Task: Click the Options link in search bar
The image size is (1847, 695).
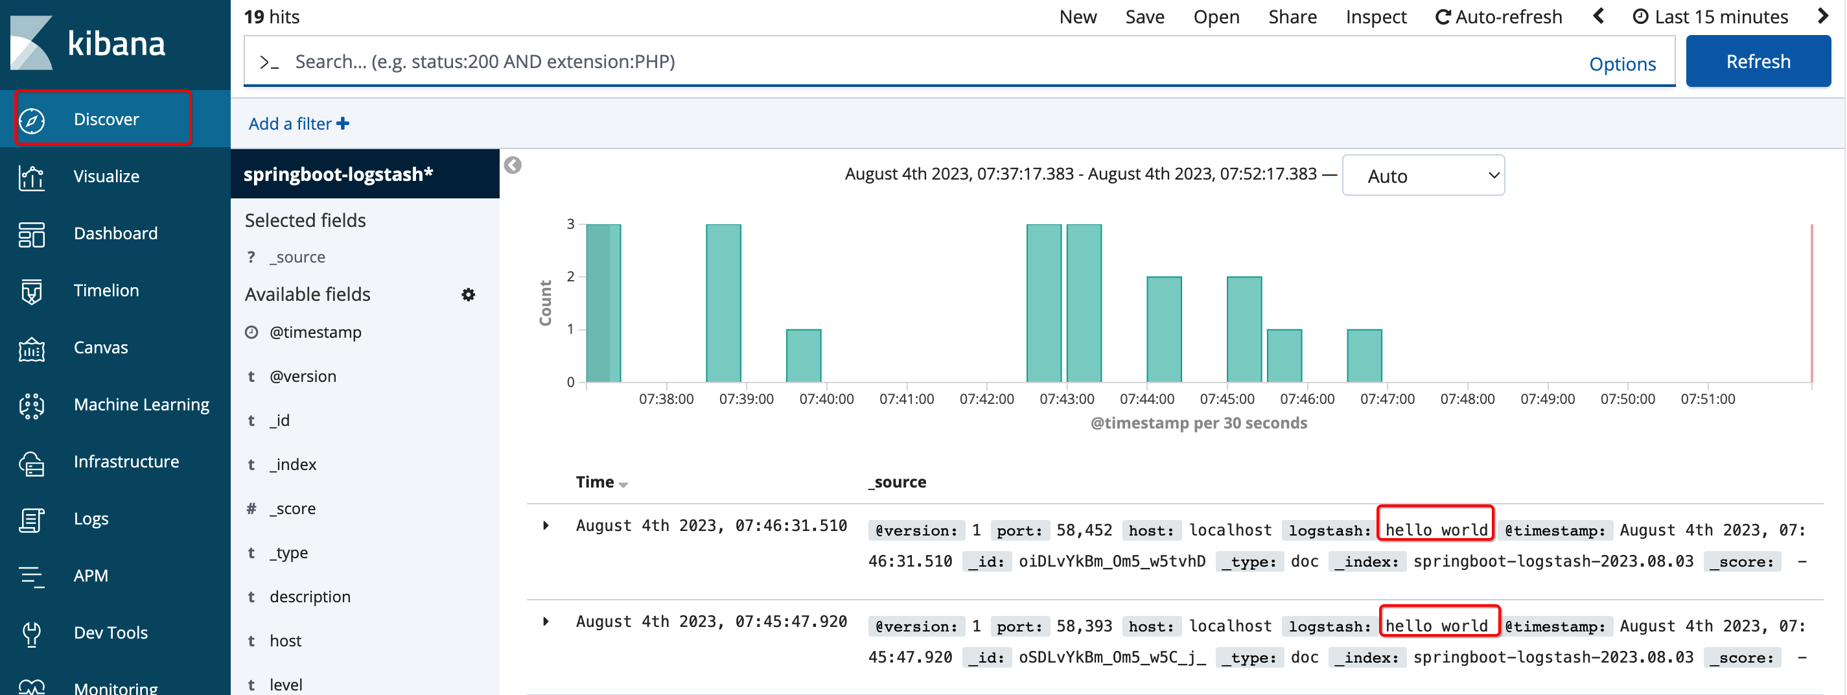Action: click(1623, 64)
